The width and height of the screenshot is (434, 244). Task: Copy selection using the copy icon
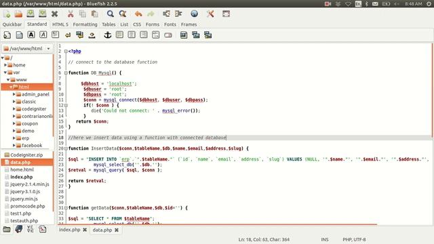pos(83,14)
